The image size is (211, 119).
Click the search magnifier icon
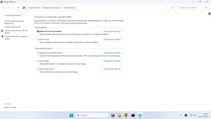(206, 8)
